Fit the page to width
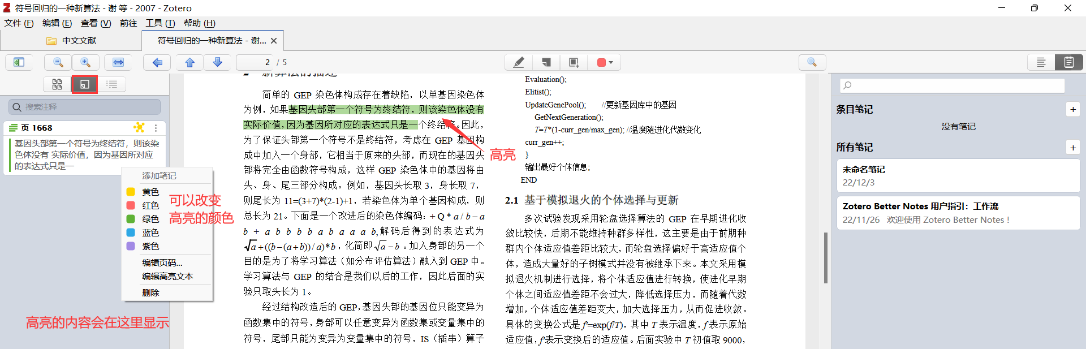This screenshot has height=349, width=1086. tap(118, 62)
